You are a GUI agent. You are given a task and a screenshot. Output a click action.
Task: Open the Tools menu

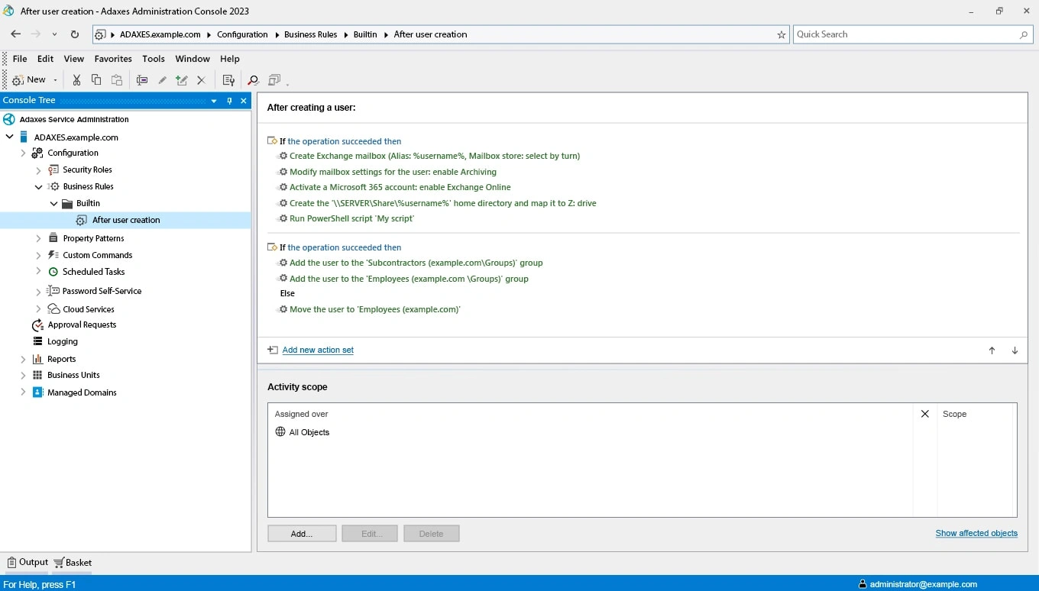[x=153, y=59]
